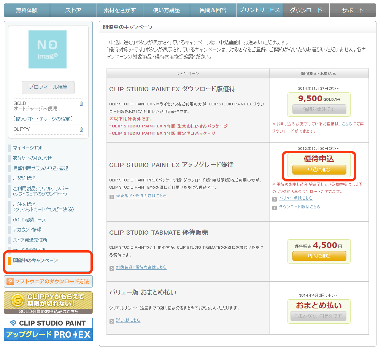Click the CLIP STUDIO PAINT logo icon
This screenshot has height=348, width=381.
click(13, 323)
